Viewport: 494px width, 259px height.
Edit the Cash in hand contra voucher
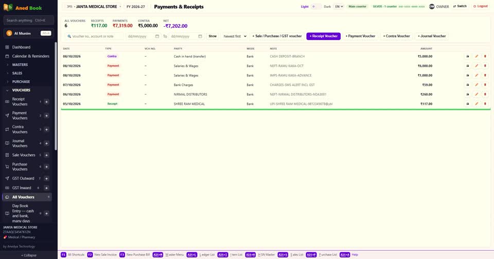pyautogui.click(x=477, y=57)
